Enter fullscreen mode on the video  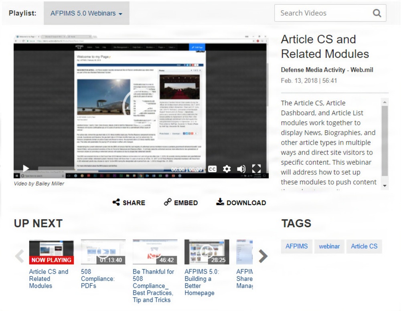pos(256,169)
